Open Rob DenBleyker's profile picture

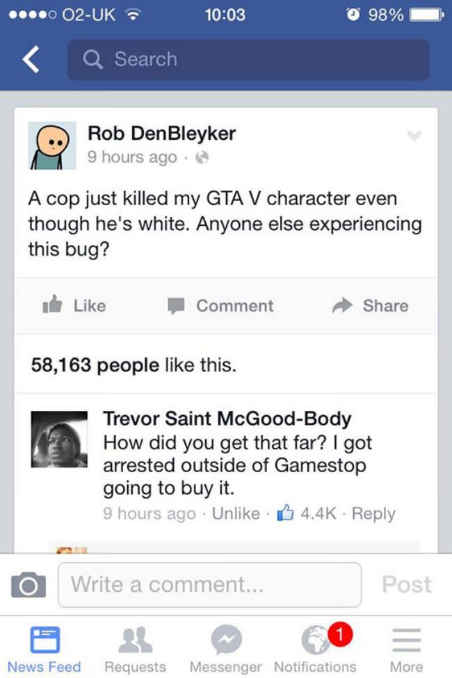coord(52,145)
